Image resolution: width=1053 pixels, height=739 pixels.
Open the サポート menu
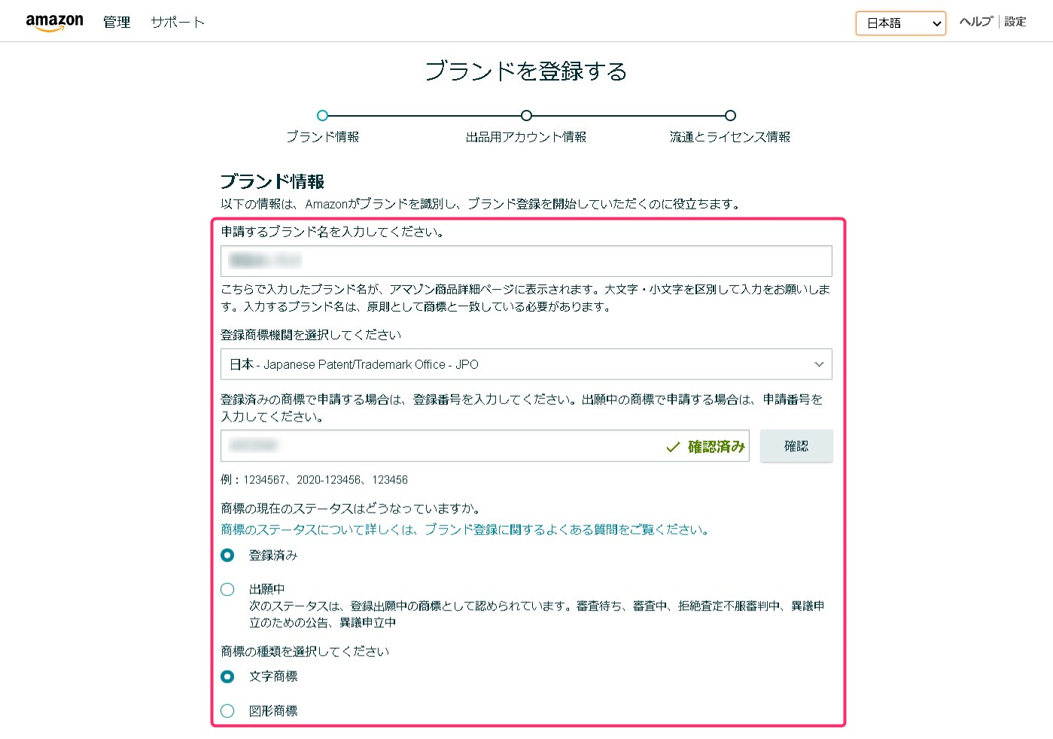coord(177,22)
